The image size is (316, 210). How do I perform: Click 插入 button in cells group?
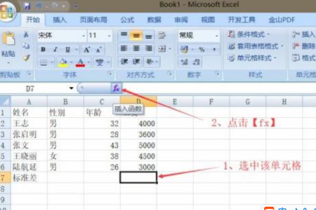click(303, 35)
